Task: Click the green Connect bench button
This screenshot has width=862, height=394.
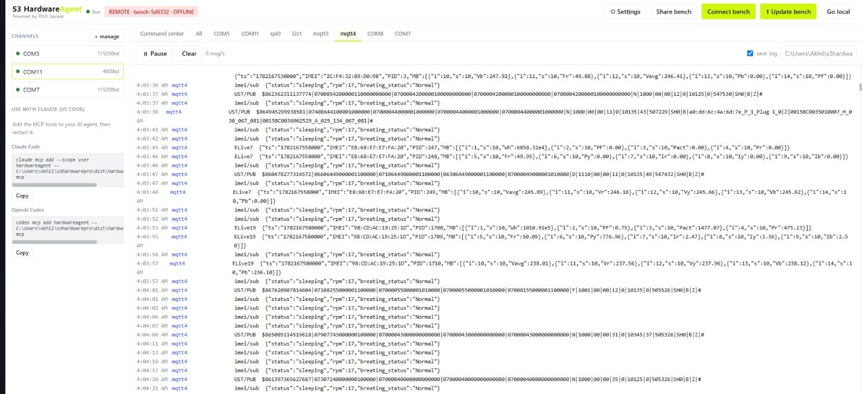Action: point(728,12)
